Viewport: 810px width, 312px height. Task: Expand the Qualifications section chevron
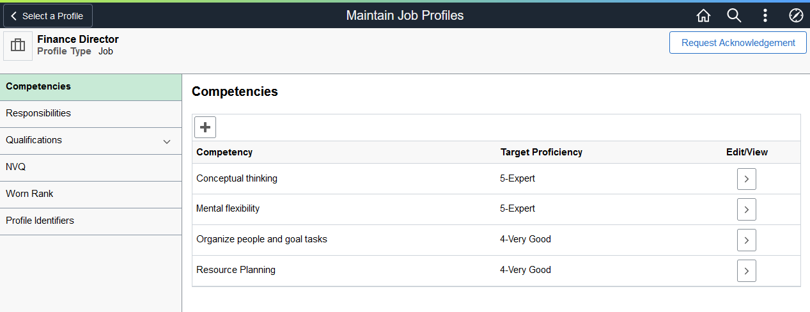(x=167, y=141)
